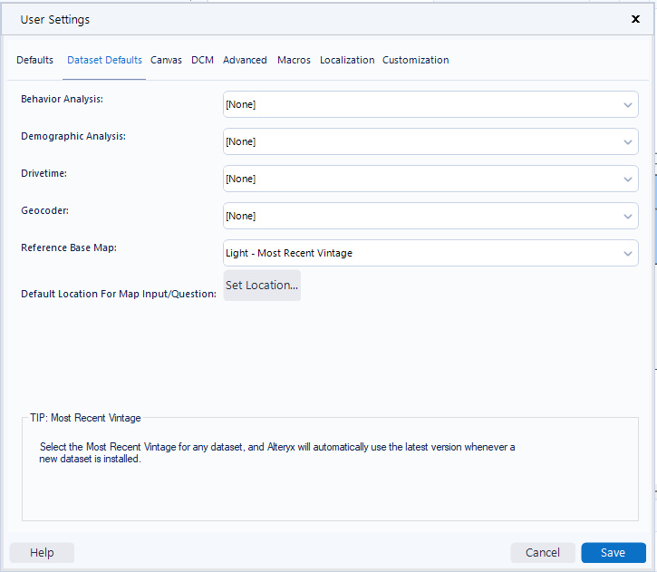Click the Set Location button

point(262,285)
